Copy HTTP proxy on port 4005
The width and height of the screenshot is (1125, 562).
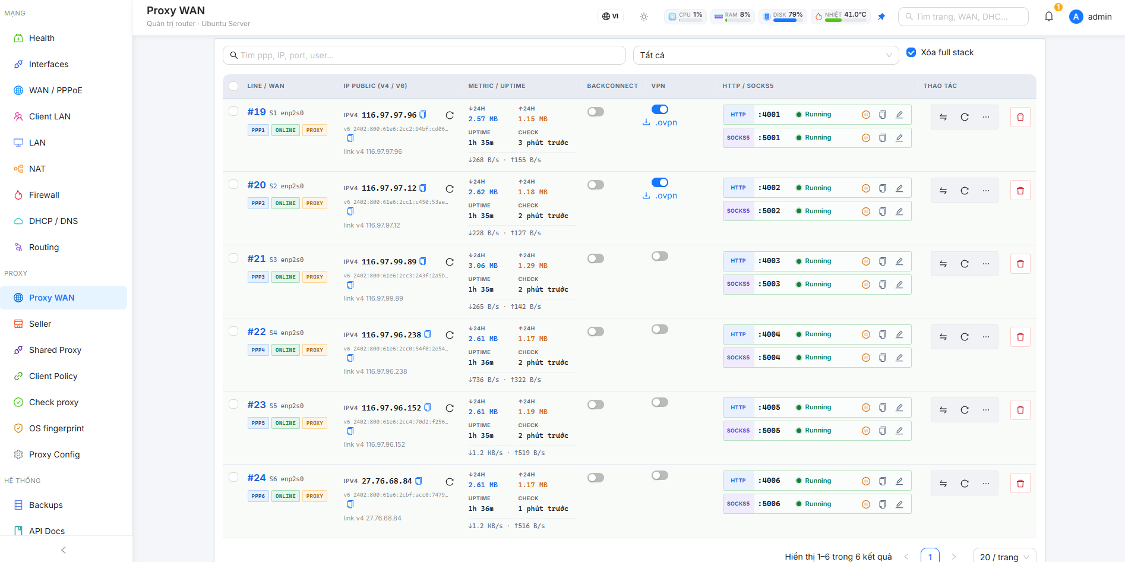click(x=883, y=408)
